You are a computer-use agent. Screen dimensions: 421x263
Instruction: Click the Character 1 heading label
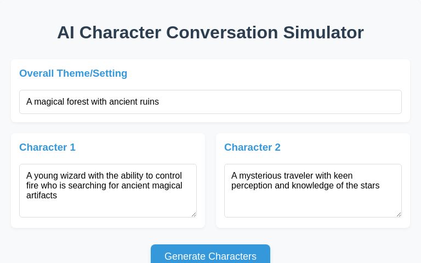[47, 147]
